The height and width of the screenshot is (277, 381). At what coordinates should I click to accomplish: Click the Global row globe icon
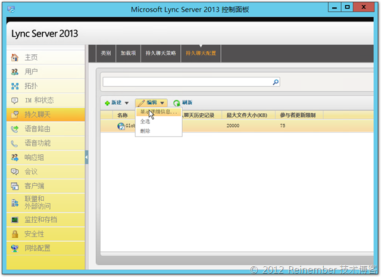tap(121, 126)
